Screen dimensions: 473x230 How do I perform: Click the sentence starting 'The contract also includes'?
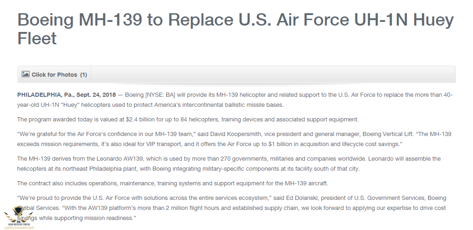(173, 183)
